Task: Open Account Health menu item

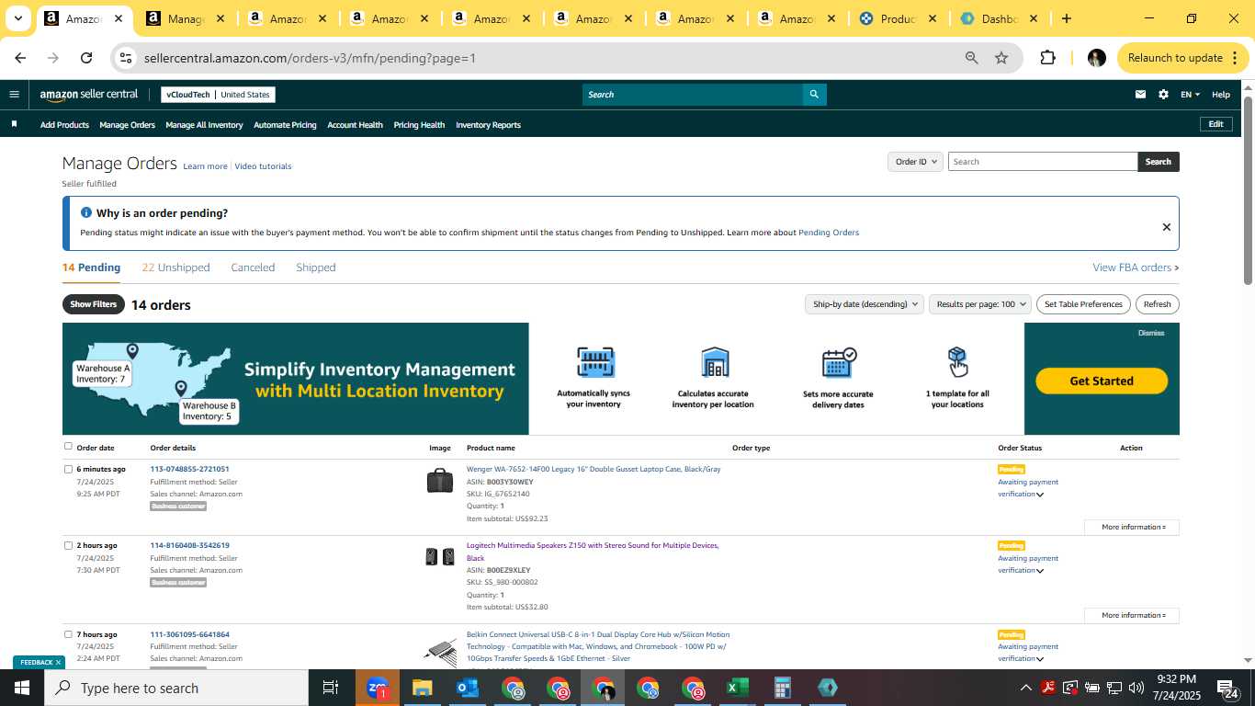Action: click(355, 125)
